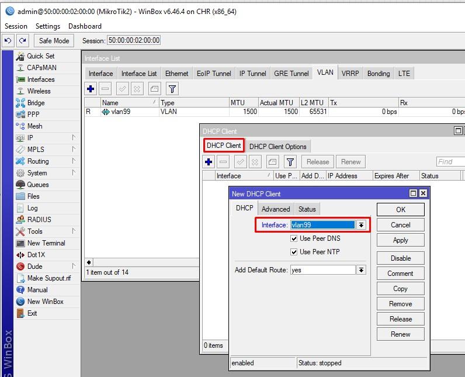Open Add Default Route dropdown arrow
The height and width of the screenshot is (377, 465).
[361, 270]
